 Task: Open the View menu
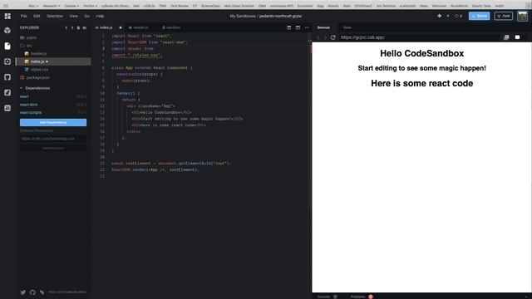[74, 16]
